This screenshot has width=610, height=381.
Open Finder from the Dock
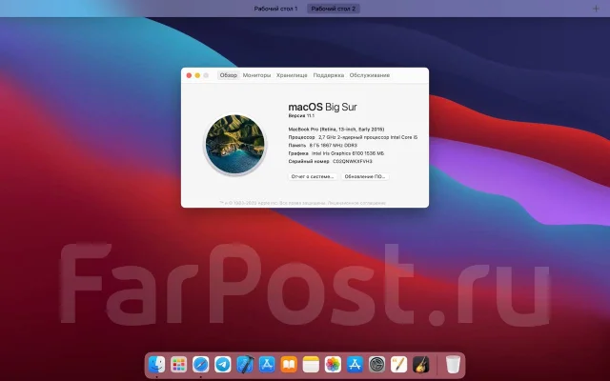coord(156,365)
